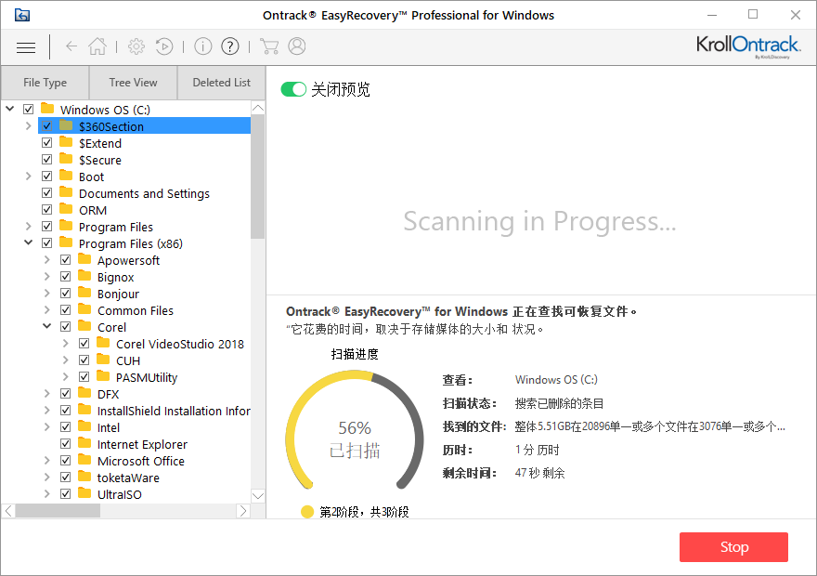Viewport: 817px width, 576px height.
Task: Uncheck the Windows OS (C:) checkbox
Action: coord(28,110)
